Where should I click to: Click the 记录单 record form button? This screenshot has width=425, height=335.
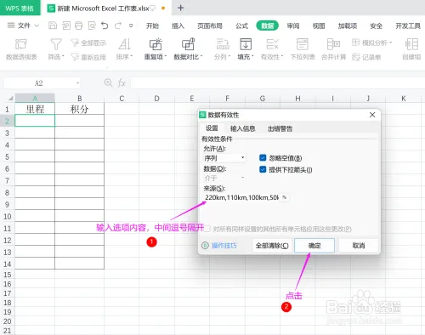point(366,57)
